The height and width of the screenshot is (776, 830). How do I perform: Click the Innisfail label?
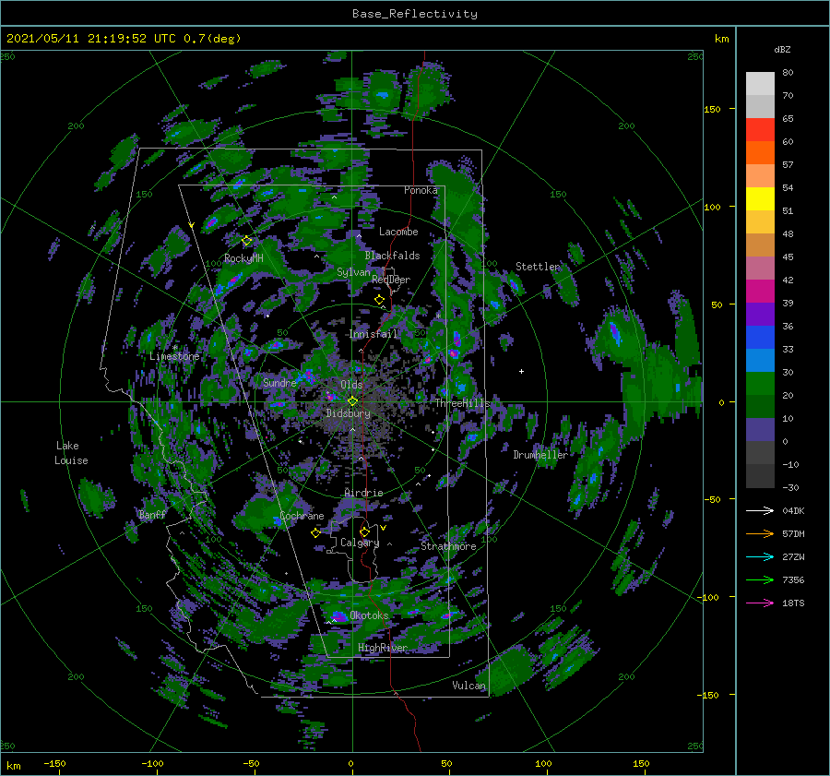[x=373, y=334]
